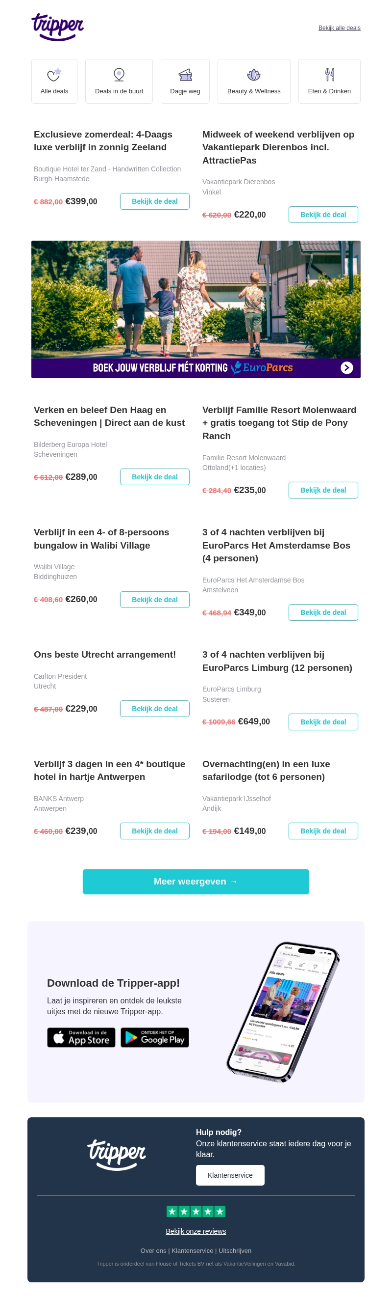Viewport: 392px width, 1301px height.
Task: Click the white Tripper footer logo
Action: [117, 1154]
